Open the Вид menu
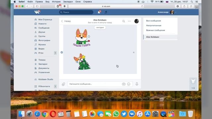The width and height of the screenshot is (212, 119). coord(47,2)
